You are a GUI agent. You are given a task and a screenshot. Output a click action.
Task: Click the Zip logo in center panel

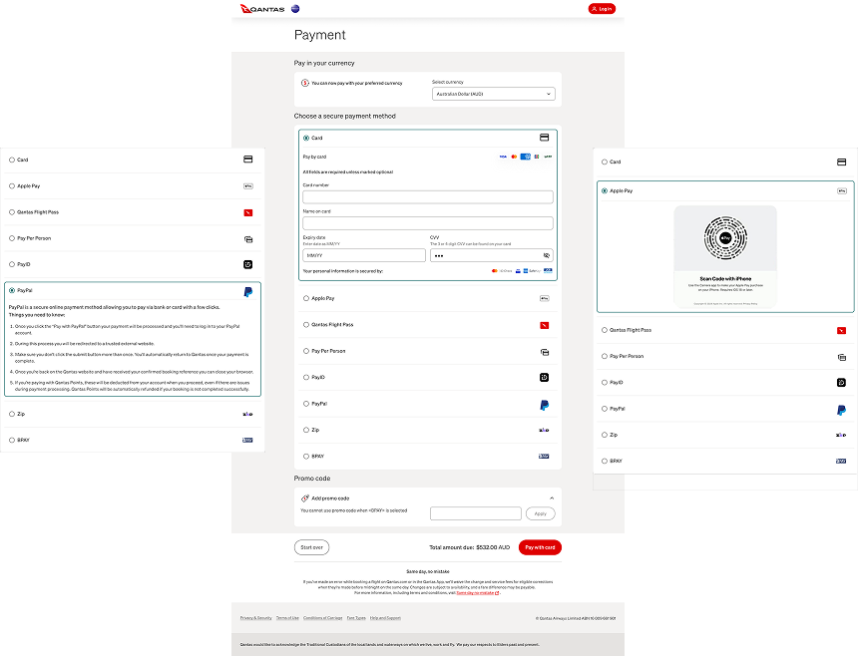pyautogui.click(x=544, y=431)
